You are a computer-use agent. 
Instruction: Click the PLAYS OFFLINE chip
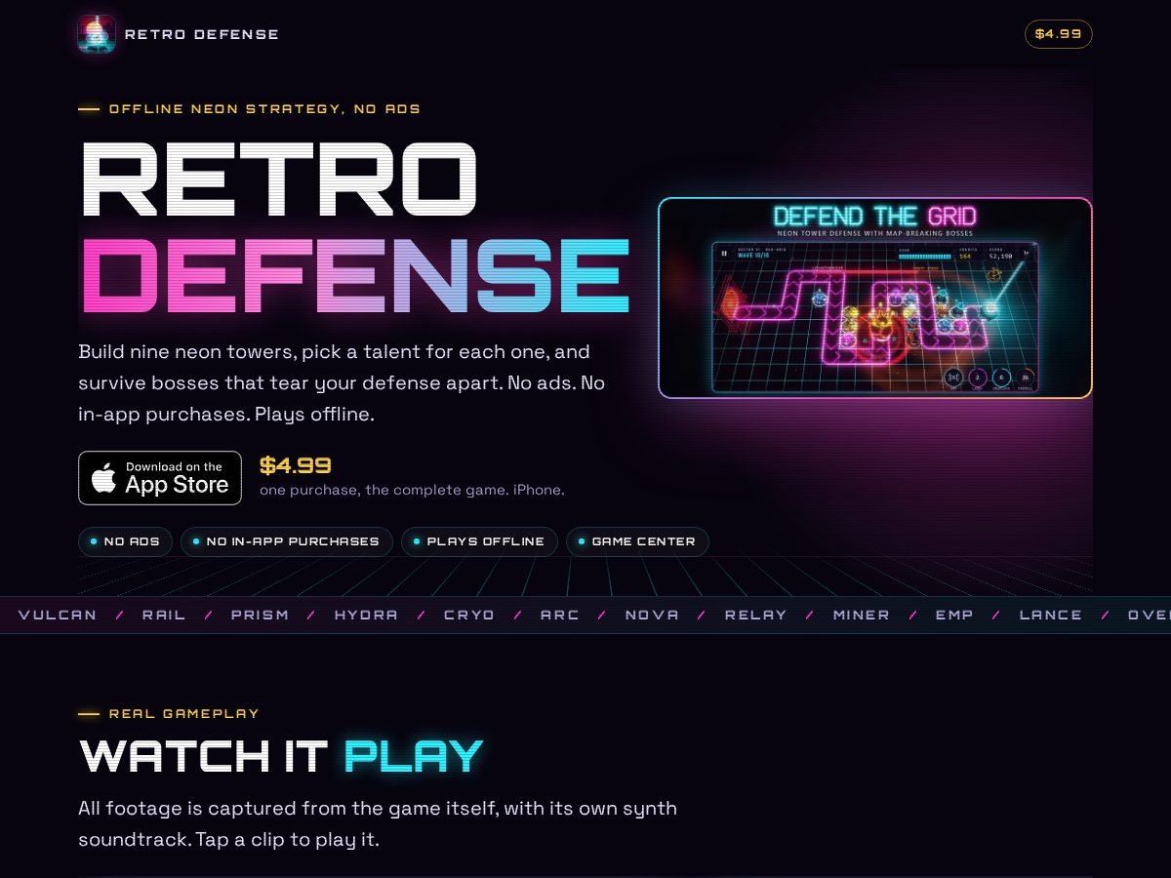(479, 541)
